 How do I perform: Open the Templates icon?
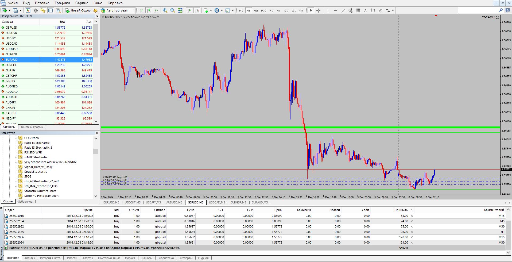[x=228, y=10]
